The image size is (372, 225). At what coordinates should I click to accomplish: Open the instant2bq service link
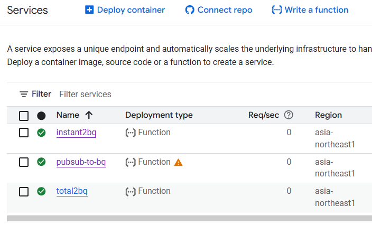pos(76,133)
